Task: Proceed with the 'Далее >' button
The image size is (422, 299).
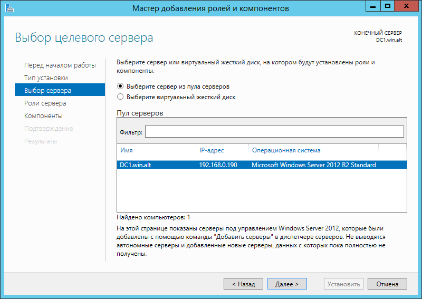Action: [287, 284]
